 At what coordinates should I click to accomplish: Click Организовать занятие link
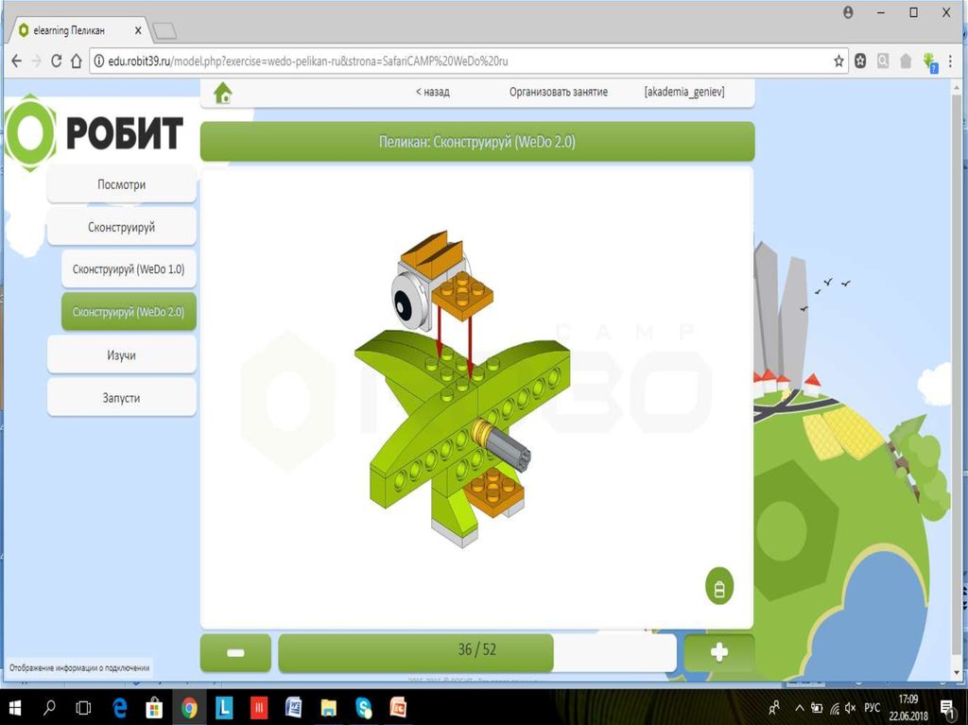coord(558,92)
